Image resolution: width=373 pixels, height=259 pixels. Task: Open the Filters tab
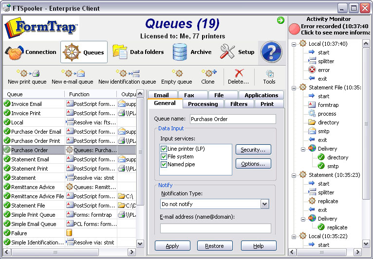[239, 104]
